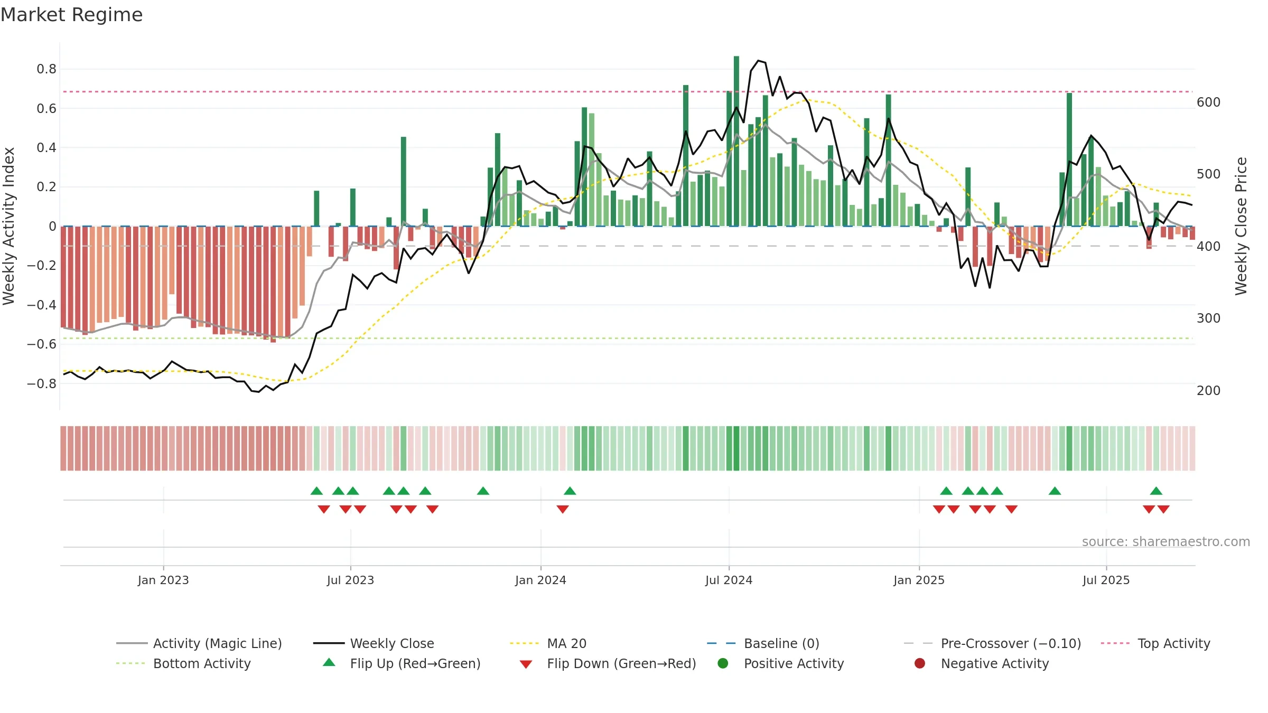Click the 0 left axis tick label
1268x713 pixels.
click(x=52, y=226)
